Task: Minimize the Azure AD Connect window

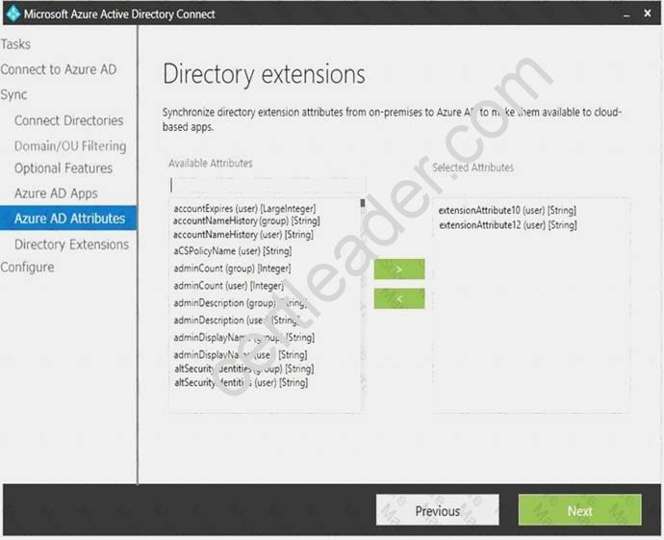Action: click(x=626, y=14)
